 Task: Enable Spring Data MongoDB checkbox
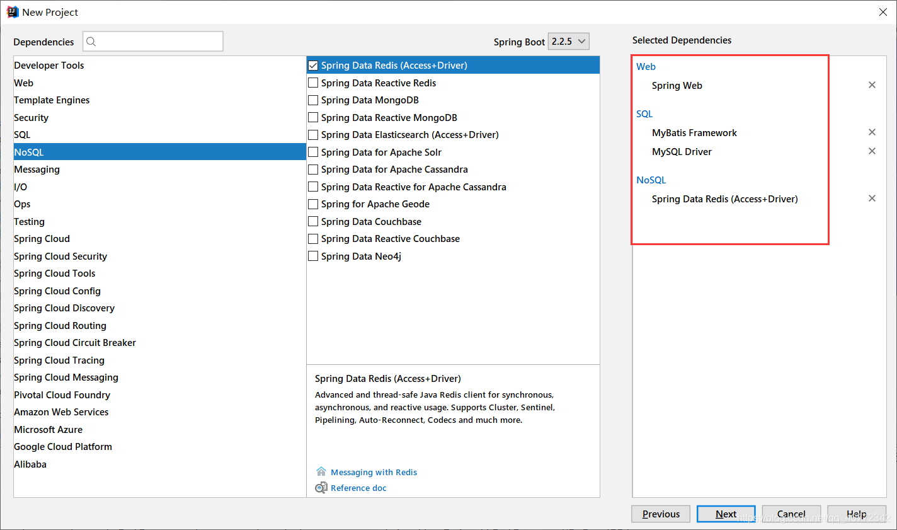[x=313, y=100]
